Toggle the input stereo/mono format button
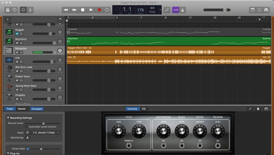 (x=28, y=133)
